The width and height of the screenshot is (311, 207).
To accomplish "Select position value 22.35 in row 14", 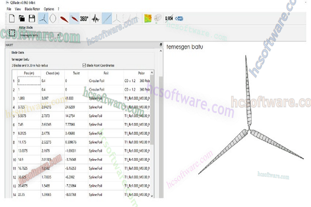I will coord(29,194).
